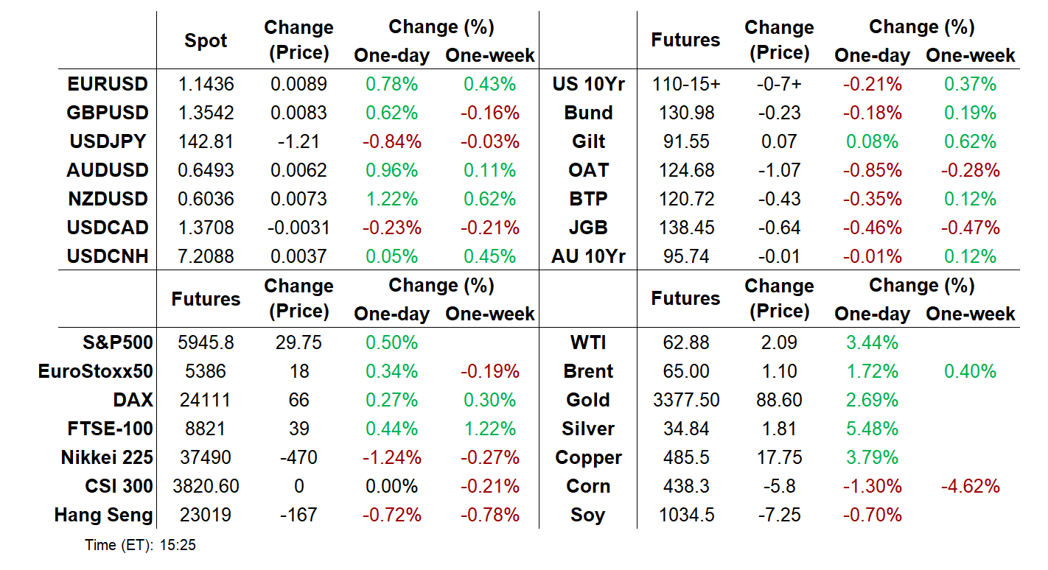Click the US 10Yr futures price
Viewport: 1048px width, 570px height.
pos(685,84)
